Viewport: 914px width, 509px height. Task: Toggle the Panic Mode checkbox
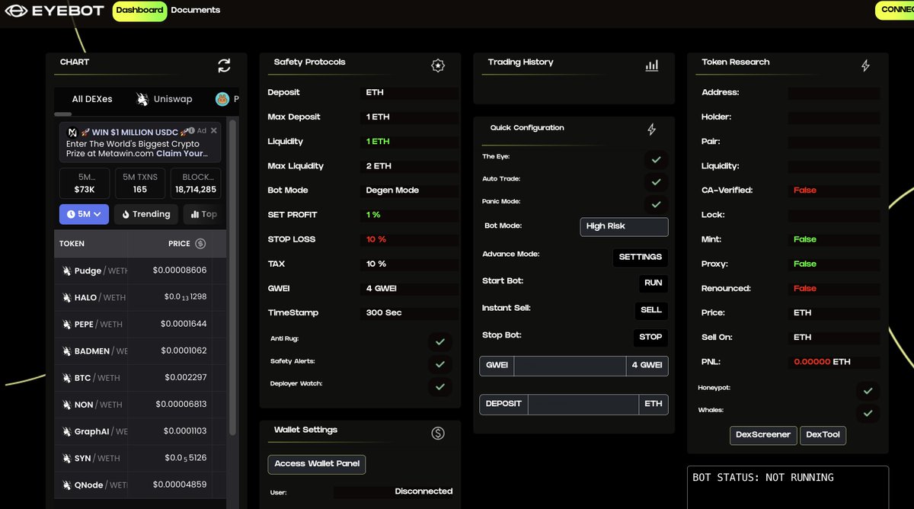(x=655, y=204)
